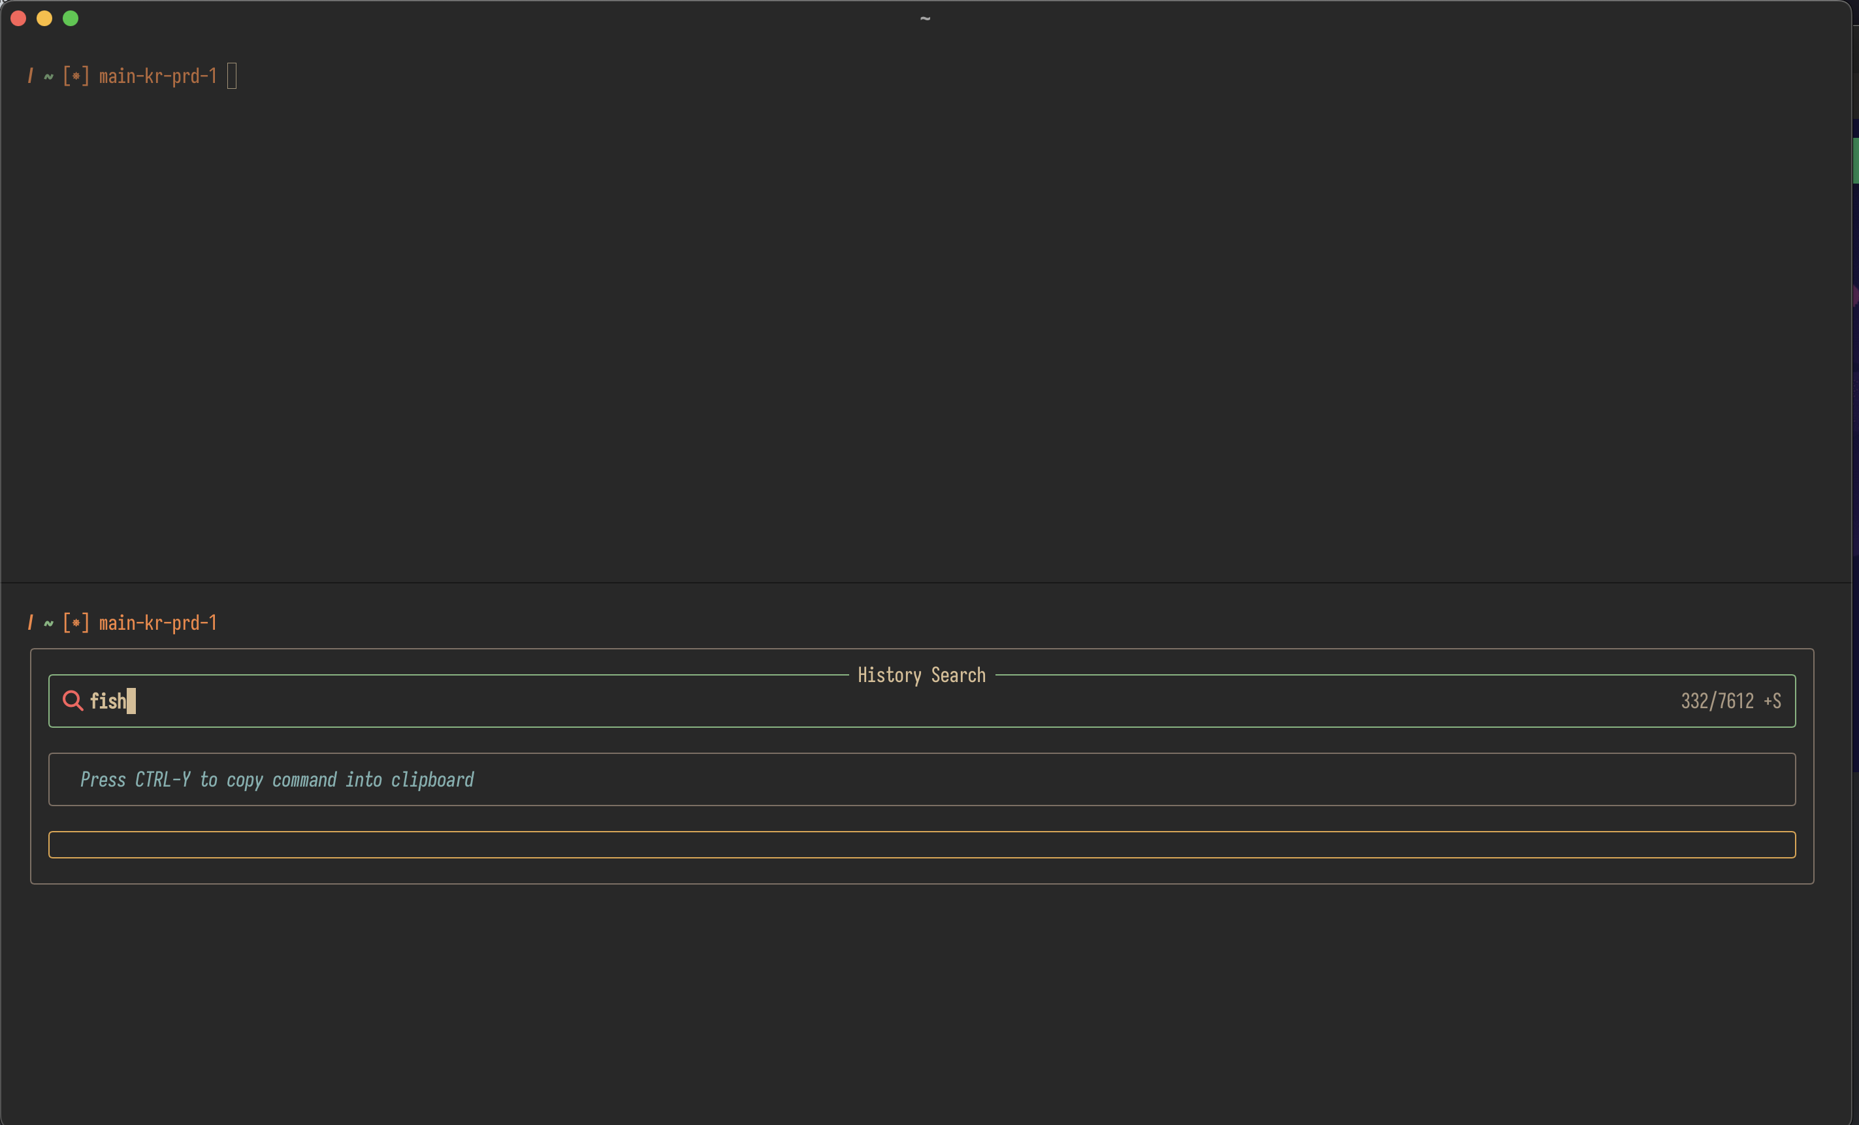
Task: Click the yellow minimize window button
Action: pyautogui.click(x=44, y=18)
